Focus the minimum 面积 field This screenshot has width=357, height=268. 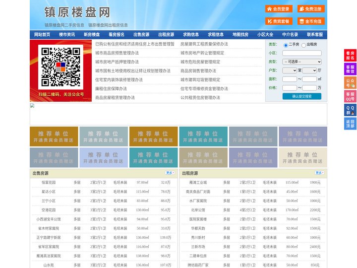pyautogui.click(x=290, y=79)
